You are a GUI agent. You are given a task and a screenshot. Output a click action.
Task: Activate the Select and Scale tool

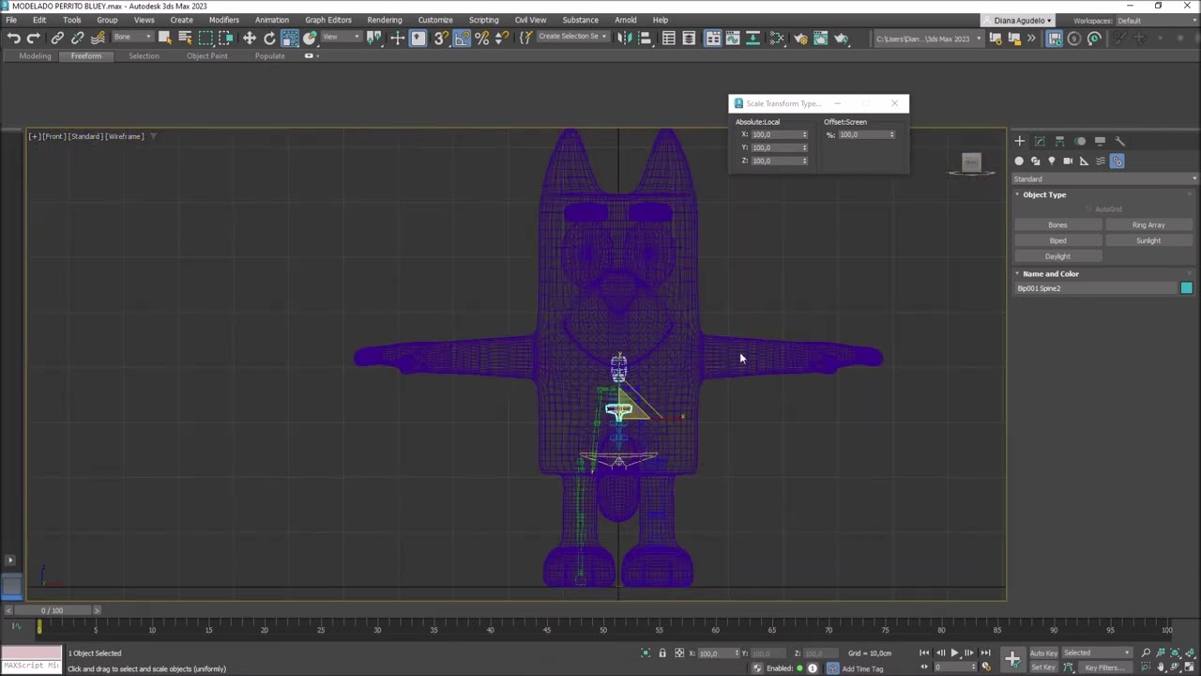(290, 38)
